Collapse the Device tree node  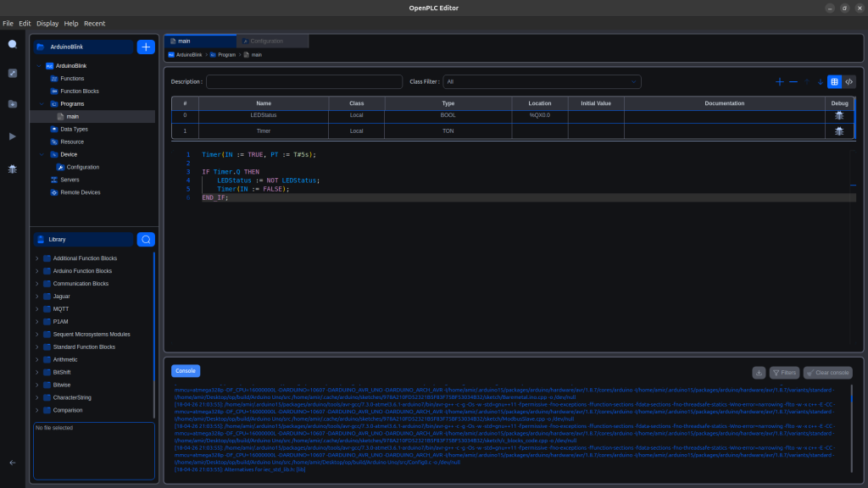[x=42, y=154]
